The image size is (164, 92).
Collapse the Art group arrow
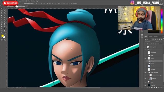[147, 50]
